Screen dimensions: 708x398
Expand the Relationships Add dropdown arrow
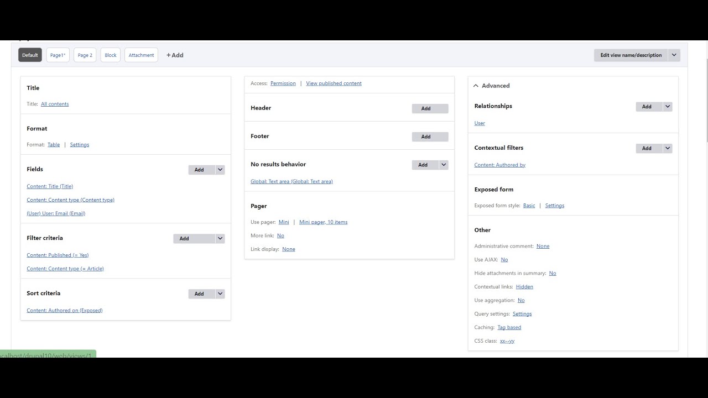point(668,107)
